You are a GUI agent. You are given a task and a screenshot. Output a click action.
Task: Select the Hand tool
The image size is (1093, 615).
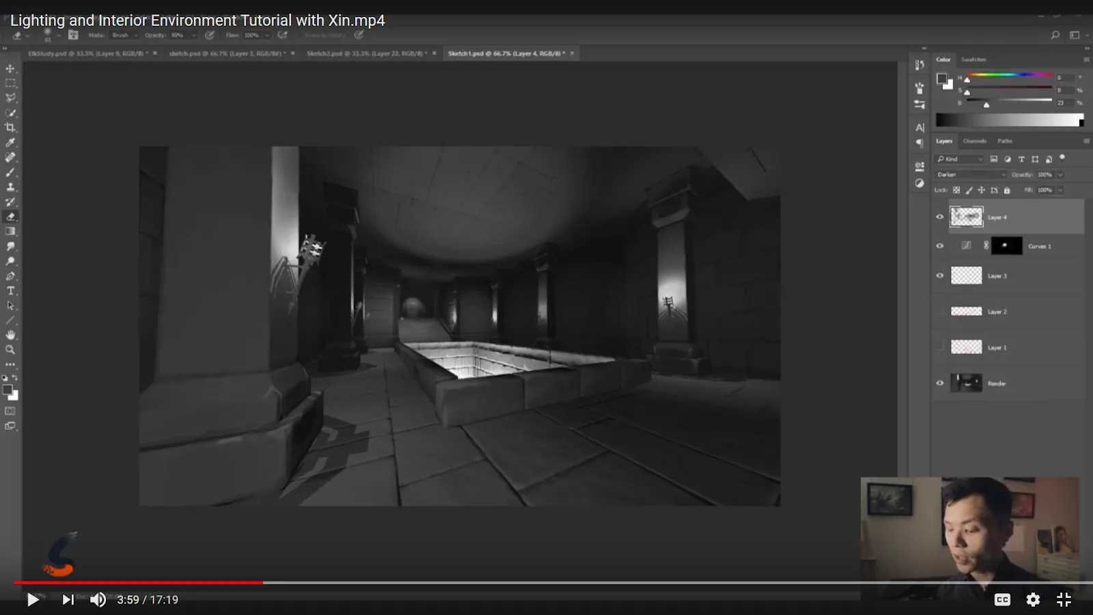click(x=10, y=335)
